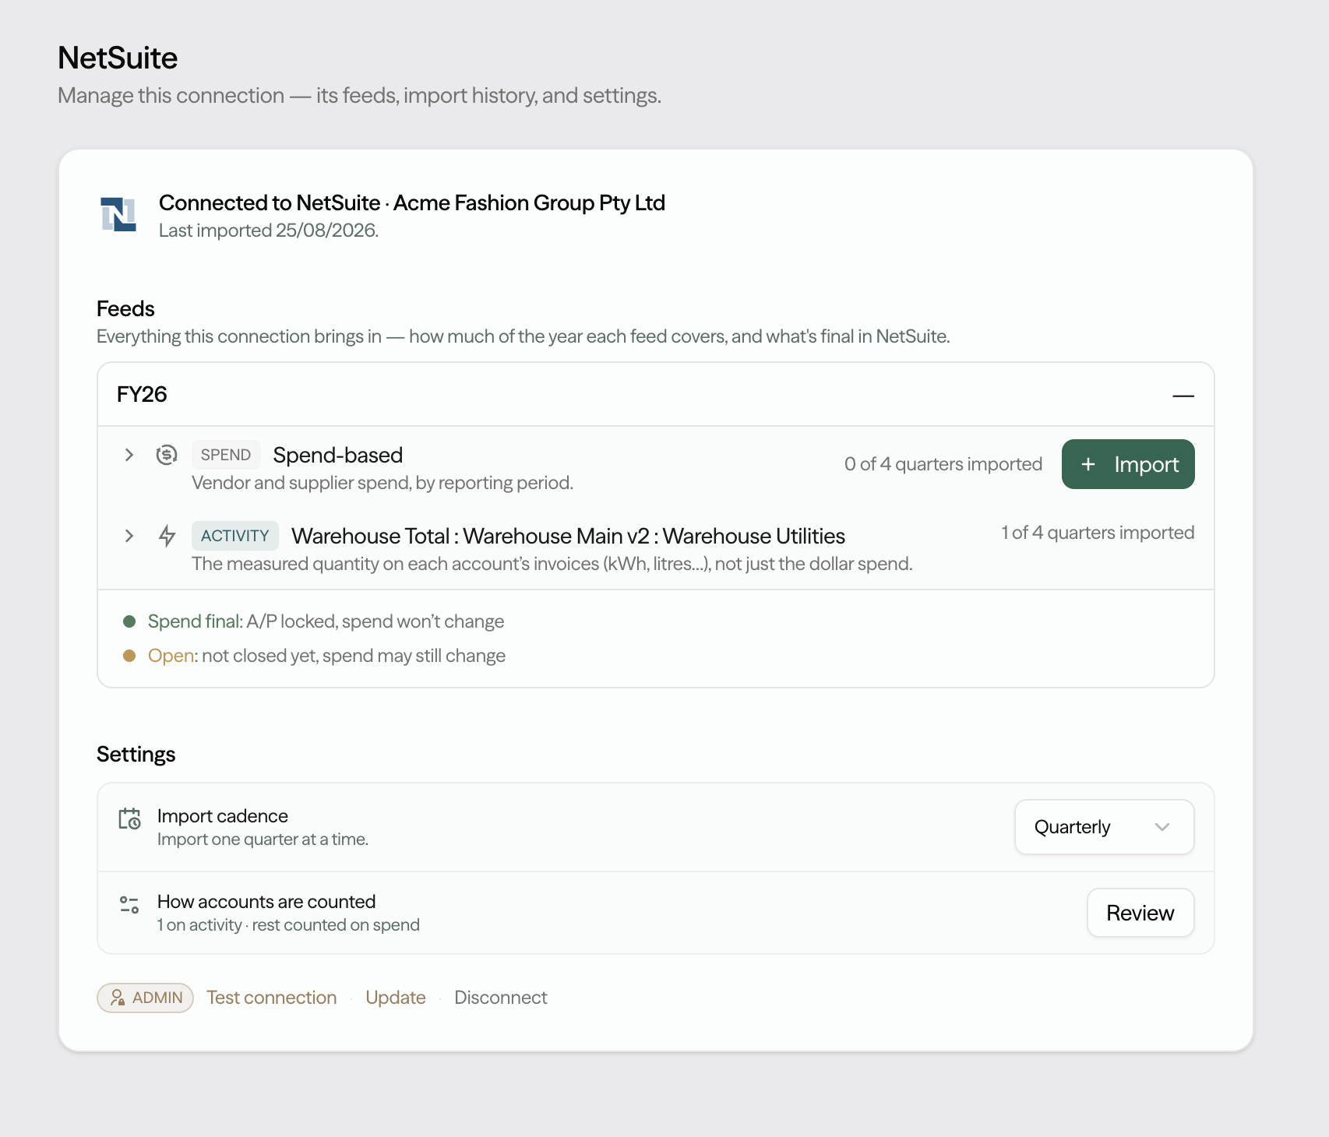Click the ACTIVITY tag

click(x=235, y=536)
